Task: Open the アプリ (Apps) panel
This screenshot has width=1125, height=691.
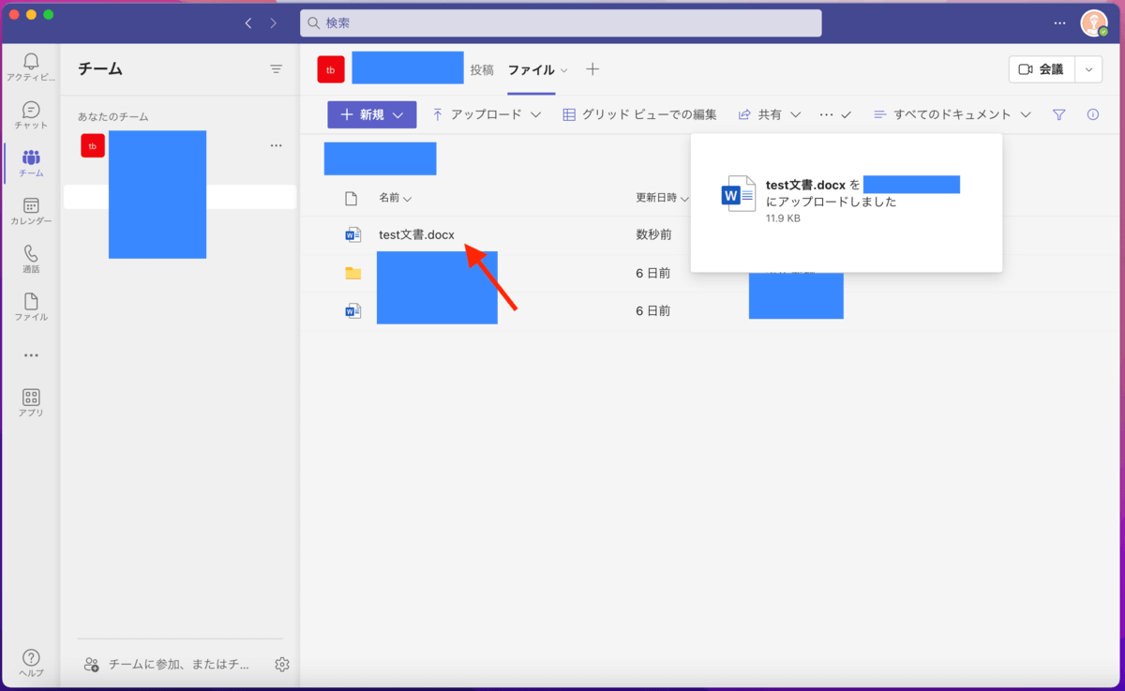Action: [31, 399]
